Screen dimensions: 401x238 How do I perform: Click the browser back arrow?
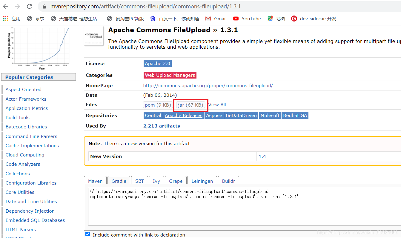(x=6, y=6)
